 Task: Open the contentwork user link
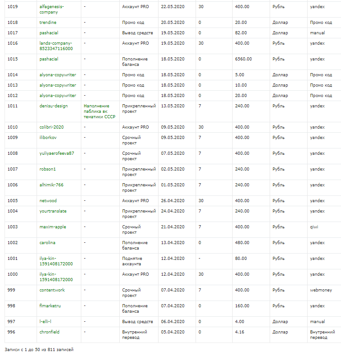(x=52, y=290)
